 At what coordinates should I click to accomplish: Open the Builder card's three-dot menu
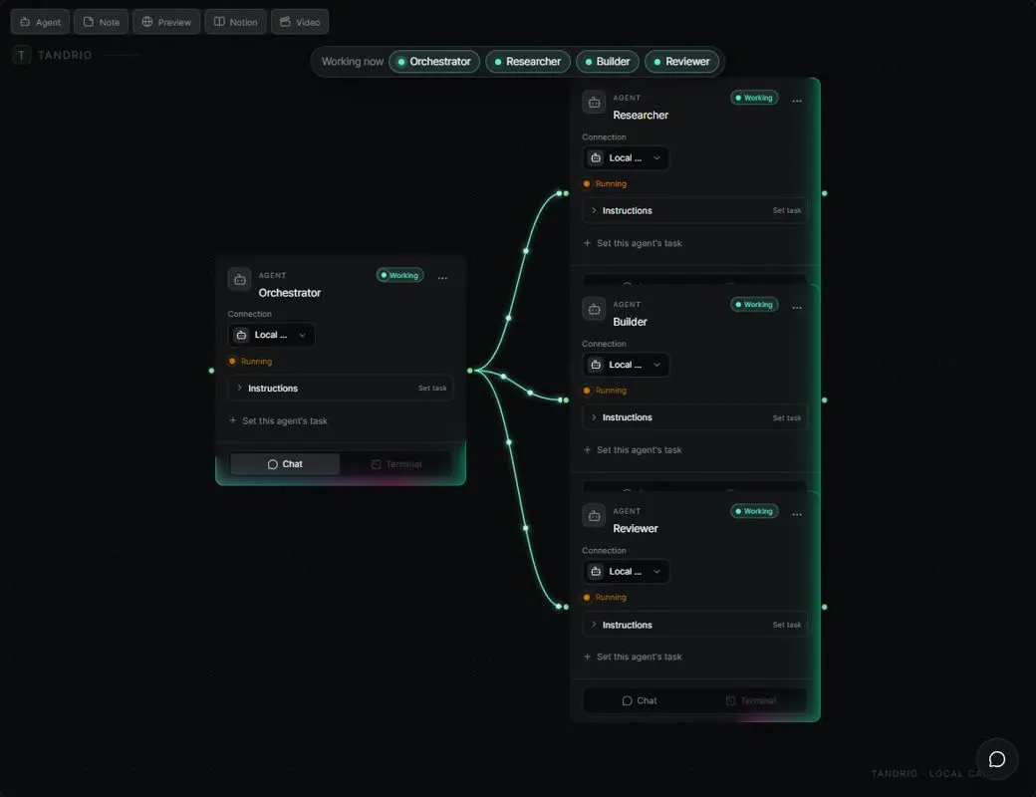797,308
